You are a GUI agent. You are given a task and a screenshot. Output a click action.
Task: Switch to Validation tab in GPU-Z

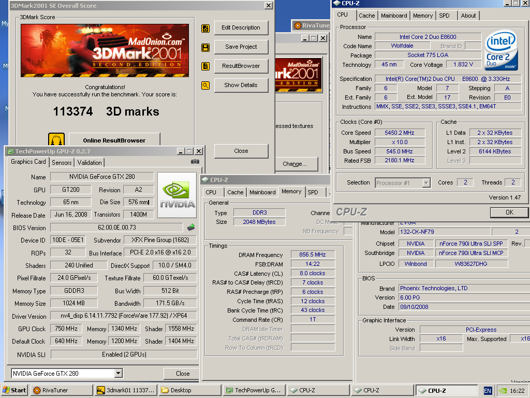click(90, 162)
